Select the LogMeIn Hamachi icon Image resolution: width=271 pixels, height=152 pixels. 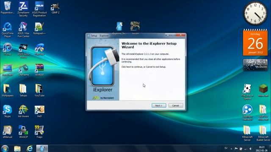pos(247,113)
